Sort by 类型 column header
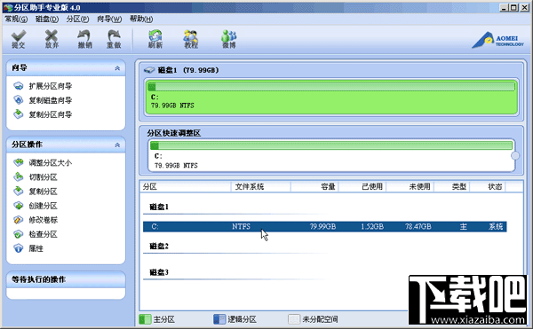Viewport: 533px width, 329px height. (x=452, y=186)
